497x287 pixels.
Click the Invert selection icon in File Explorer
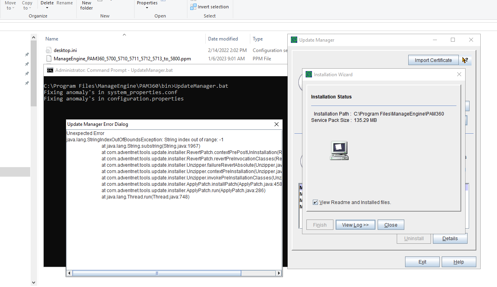click(x=193, y=7)
